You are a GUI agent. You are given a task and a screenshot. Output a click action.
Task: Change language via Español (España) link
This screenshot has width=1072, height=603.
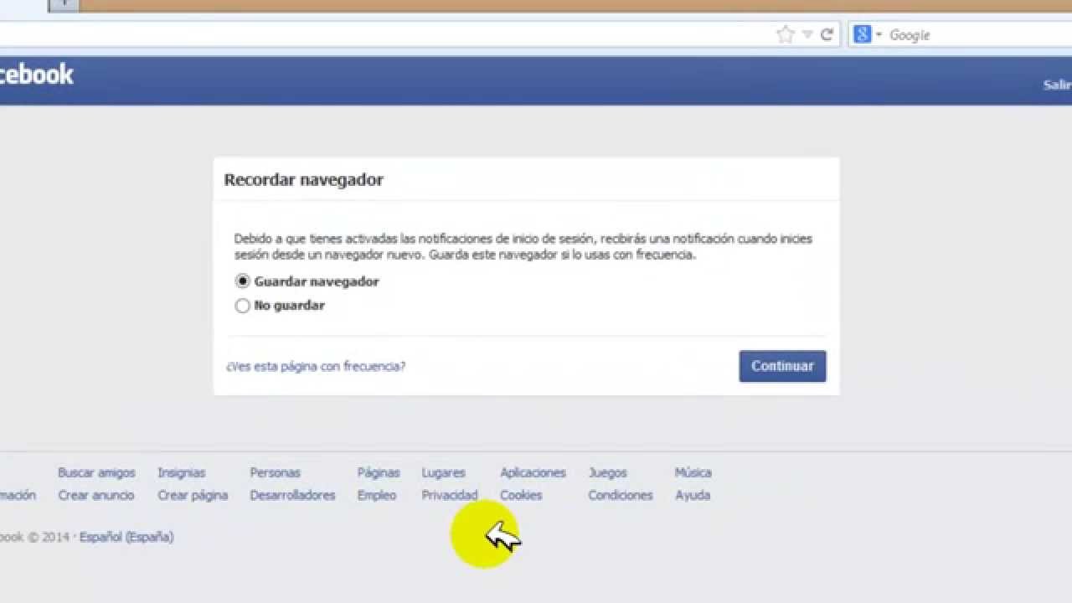(126, 537)
